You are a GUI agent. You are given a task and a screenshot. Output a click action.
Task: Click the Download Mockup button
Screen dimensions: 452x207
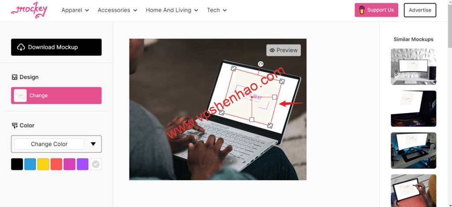coord(56,47)
